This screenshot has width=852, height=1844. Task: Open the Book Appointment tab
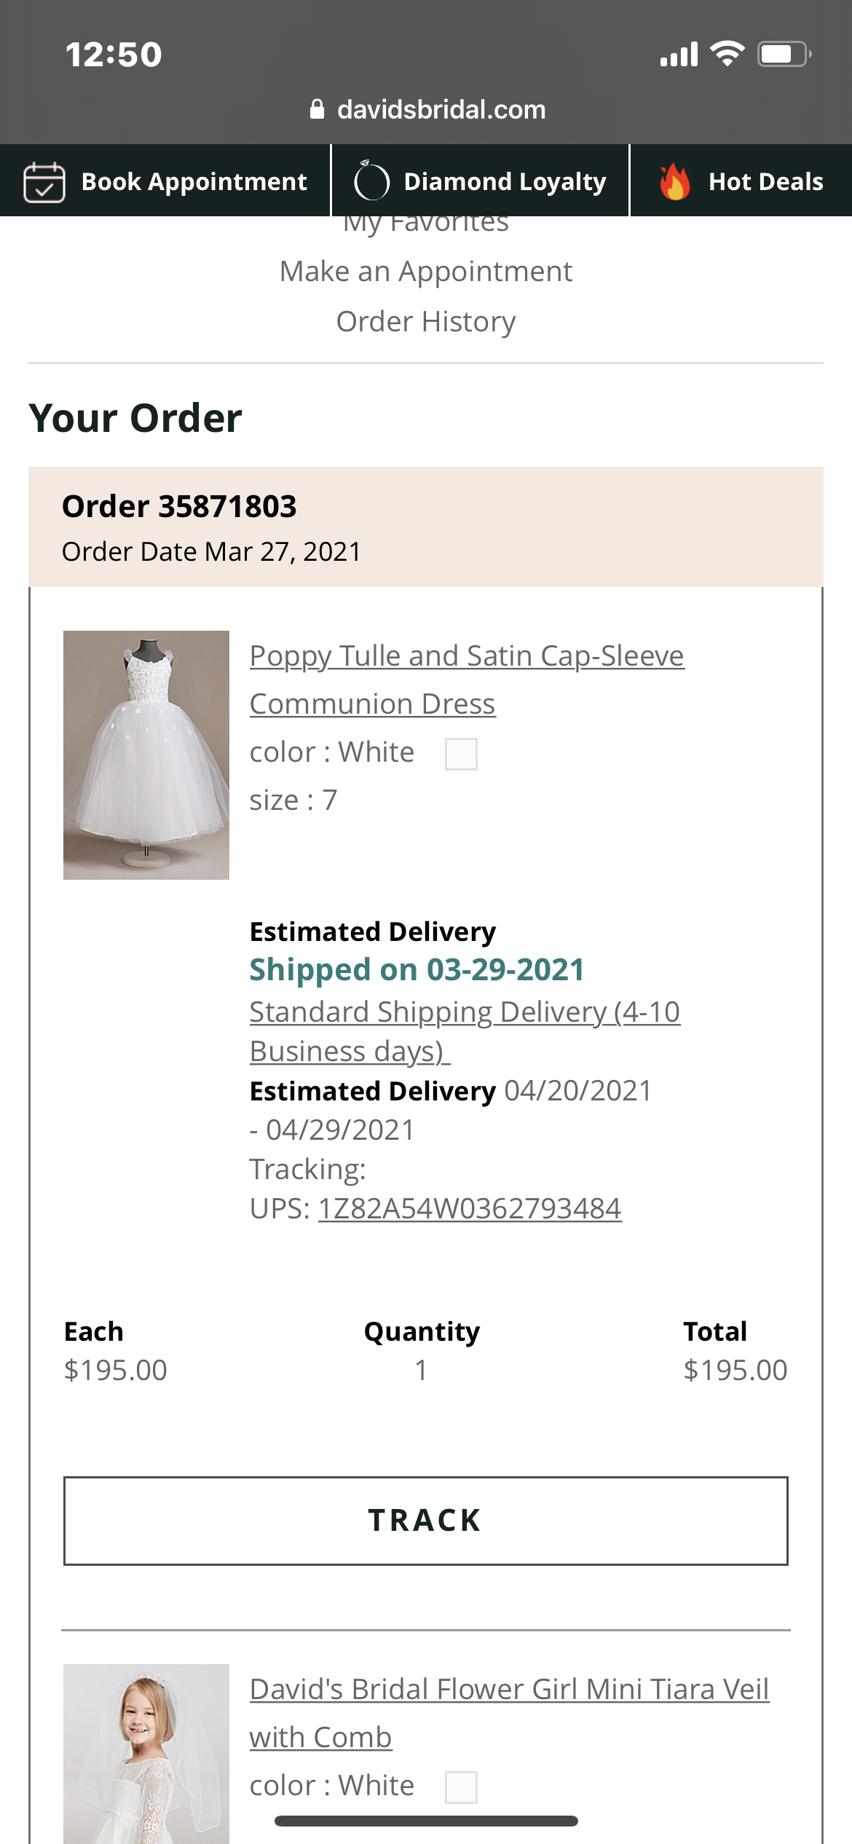194,181
